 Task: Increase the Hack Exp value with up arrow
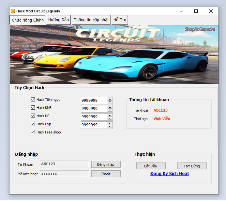coord(110,124)
